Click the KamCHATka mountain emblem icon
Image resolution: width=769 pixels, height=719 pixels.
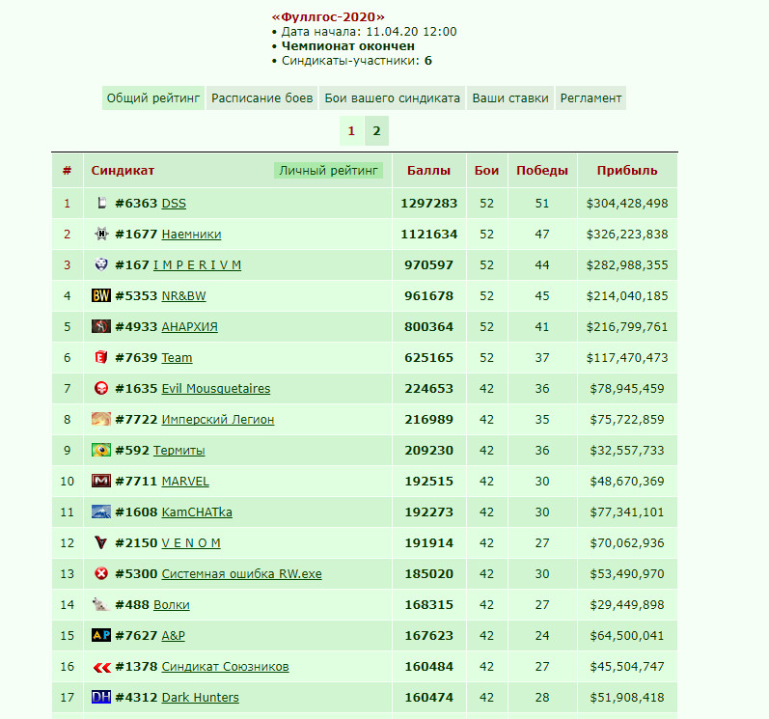tap(101, 512)
